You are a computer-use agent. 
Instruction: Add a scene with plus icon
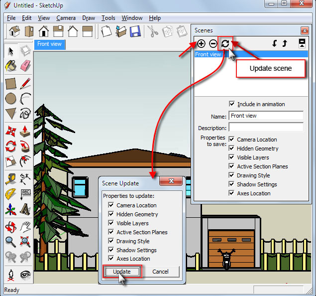[201, 43]
